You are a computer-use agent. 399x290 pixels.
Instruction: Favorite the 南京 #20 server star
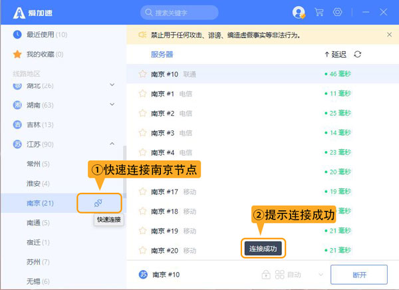[x=142, y=250]
